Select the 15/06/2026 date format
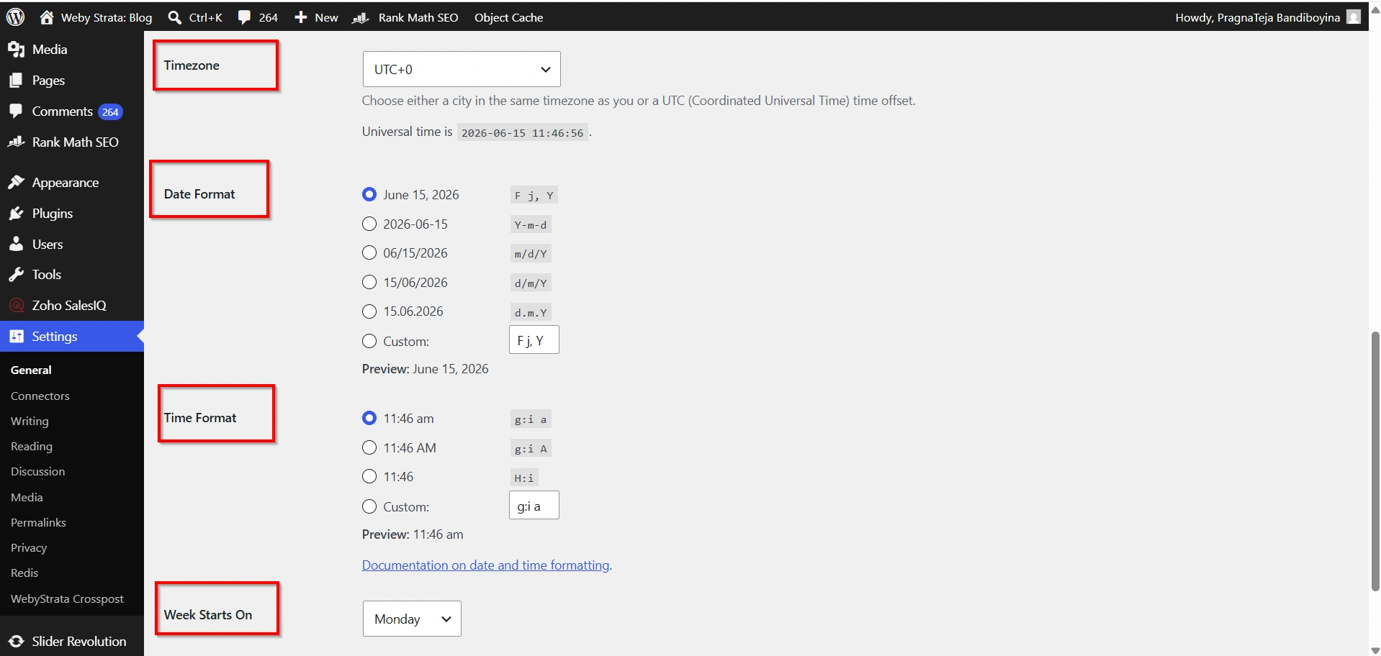 pyautogui.click(x=369, y=283)
